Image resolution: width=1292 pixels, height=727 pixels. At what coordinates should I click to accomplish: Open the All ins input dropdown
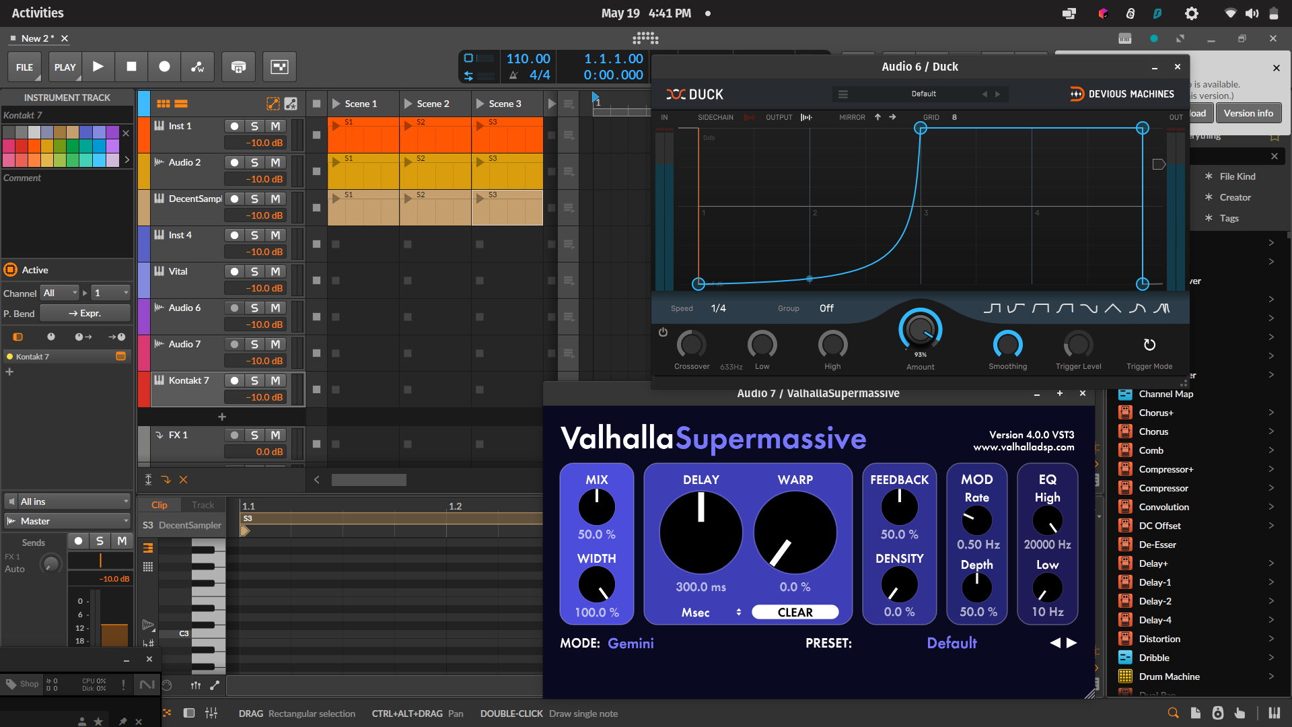click(x=67, y=501)
